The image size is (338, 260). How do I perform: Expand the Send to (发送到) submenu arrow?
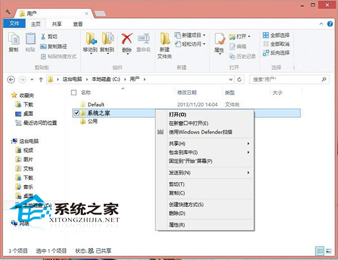[x=248, y=173]
